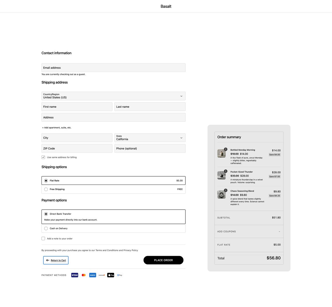Screen dimensions: 332x307
Task: Click the Mastercard payment icon
Action: pos(84,275)
